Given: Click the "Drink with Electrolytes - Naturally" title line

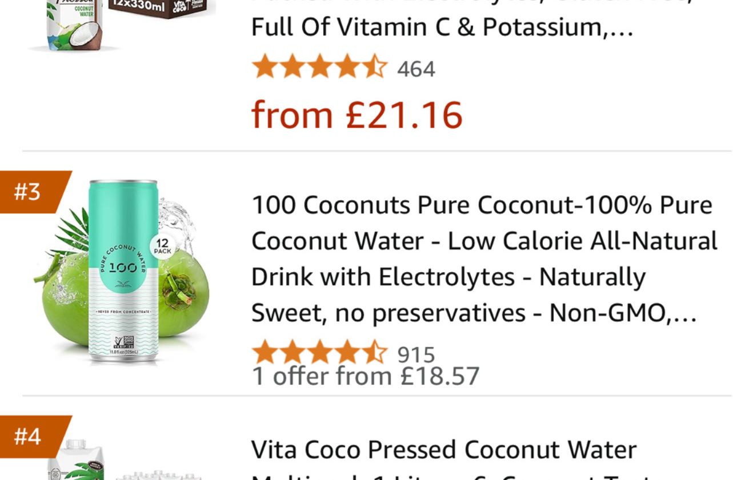Looking at the screenshot, I should [448, 277].
